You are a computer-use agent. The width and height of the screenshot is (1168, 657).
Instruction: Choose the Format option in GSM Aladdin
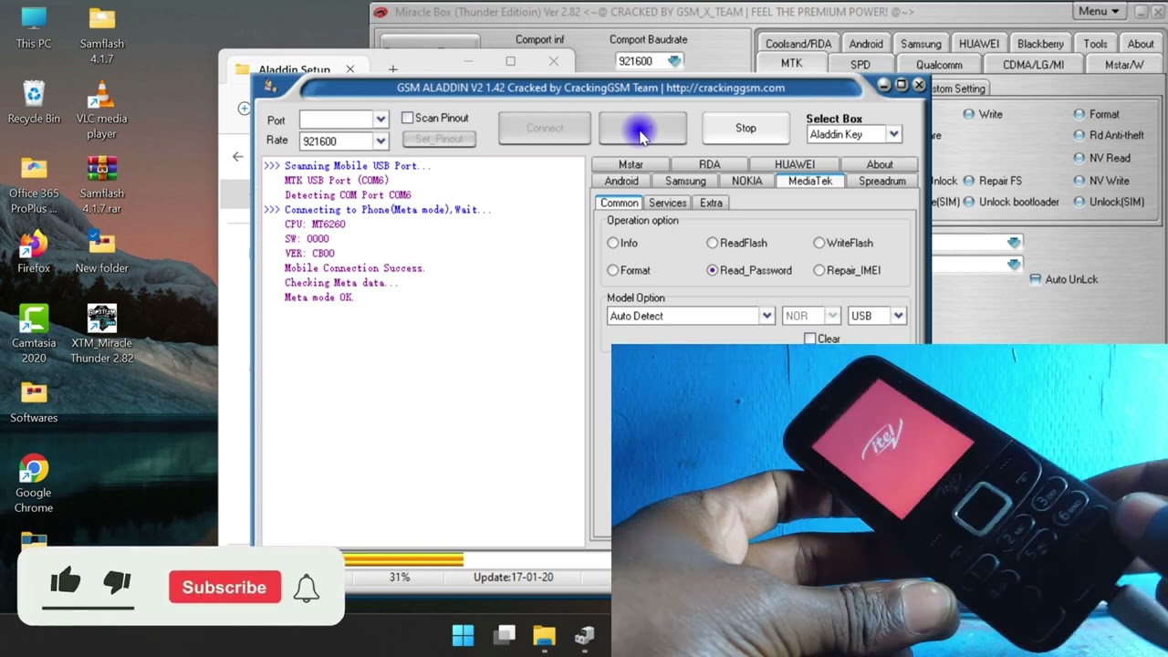(613, 270)
